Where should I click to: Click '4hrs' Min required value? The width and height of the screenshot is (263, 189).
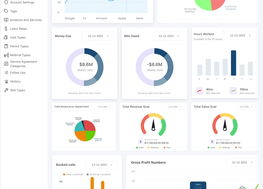coord(209,89)
